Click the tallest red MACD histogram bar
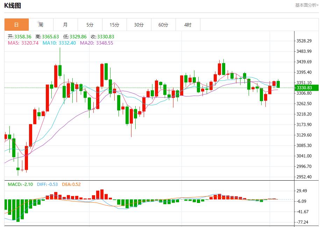 pyautogui.click(x=102, y=194)
